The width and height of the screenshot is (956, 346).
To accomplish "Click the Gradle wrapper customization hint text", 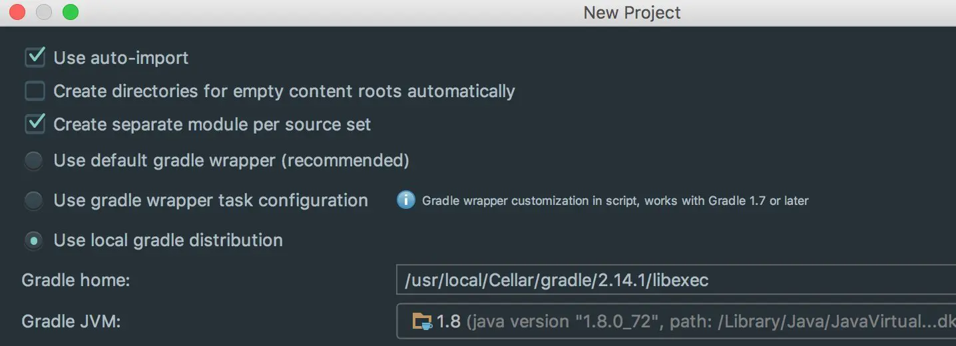I will pyautogui.click(x=615, y=201).
